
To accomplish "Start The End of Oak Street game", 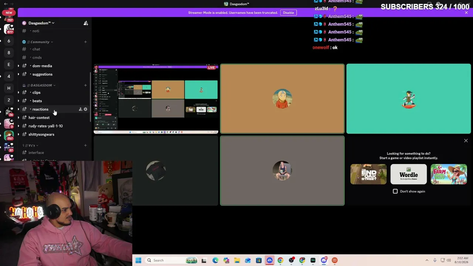I will [x=368, y=174].
